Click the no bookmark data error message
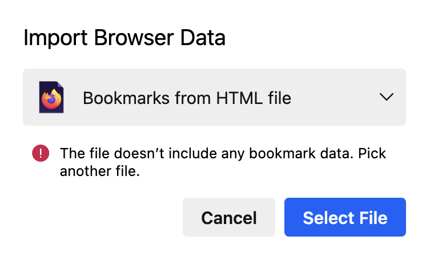426x256 pixels. point(223,162)
